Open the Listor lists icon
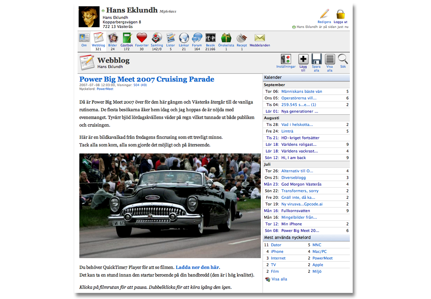Screen dimensions: 431x299 pyautogui.click(x=171, y=38)
